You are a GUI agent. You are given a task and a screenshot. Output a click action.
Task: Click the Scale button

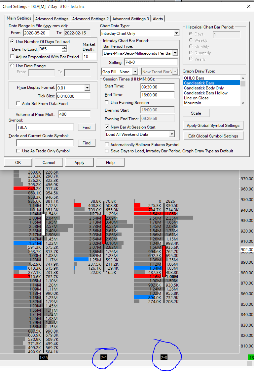[196, 113]
